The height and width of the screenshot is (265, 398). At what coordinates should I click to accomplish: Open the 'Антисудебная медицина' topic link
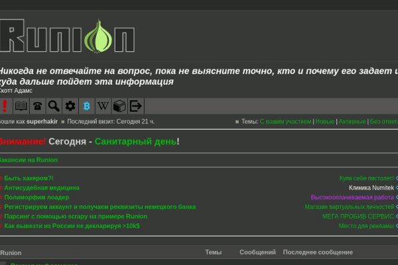42,187
